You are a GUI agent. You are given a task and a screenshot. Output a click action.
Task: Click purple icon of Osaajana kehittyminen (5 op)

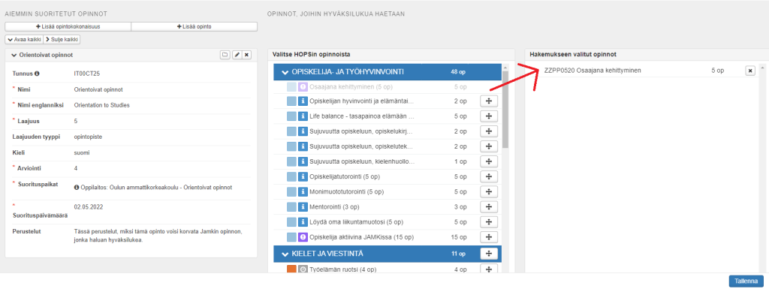[x=303, y=87]
